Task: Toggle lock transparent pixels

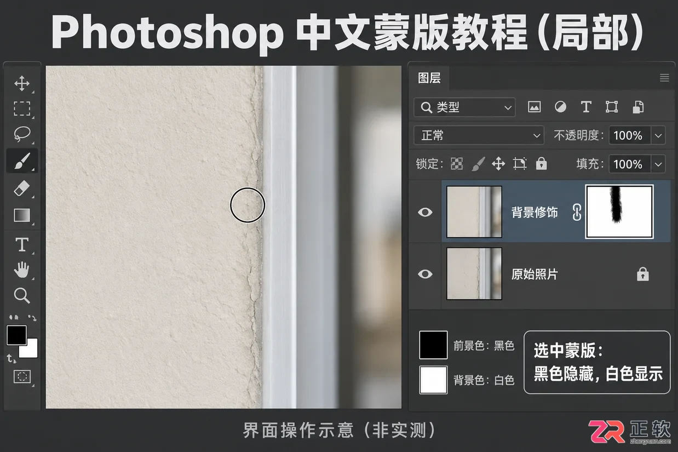Action: click(456, 163)
